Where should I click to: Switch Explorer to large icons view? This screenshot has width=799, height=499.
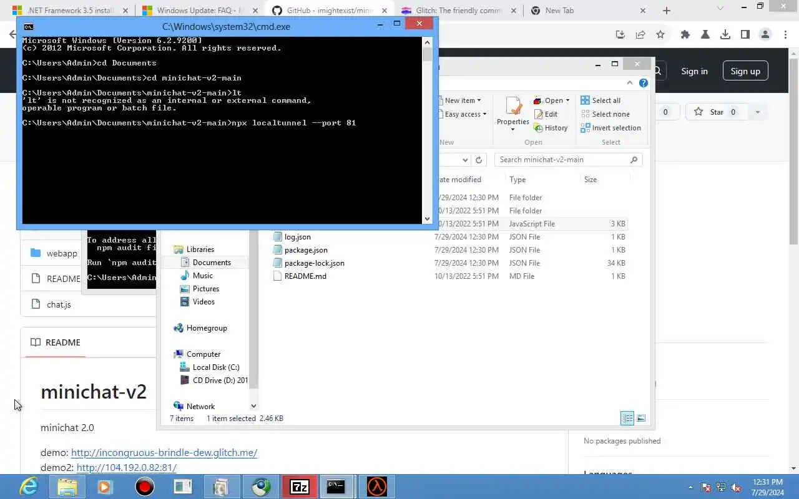tap(641, 418)
